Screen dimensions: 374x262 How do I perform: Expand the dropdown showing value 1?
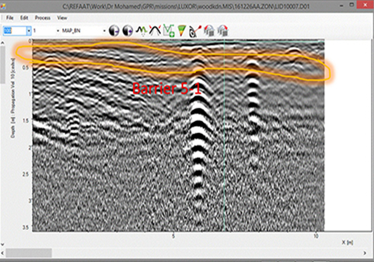(58, 31)
